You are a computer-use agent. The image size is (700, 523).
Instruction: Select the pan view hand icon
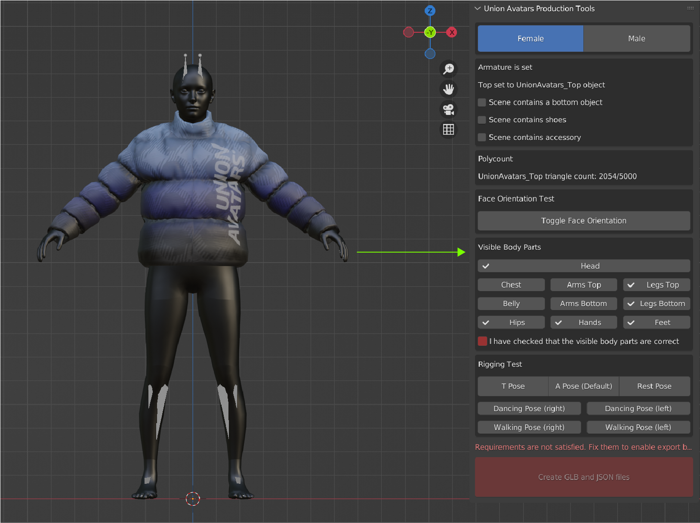pos(449,89)
